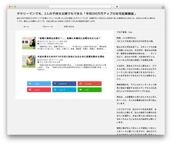The height and width of the screenshot is (145, 172).
Task: Open the ビジネス tag on the first post
Action: [43, 44]
